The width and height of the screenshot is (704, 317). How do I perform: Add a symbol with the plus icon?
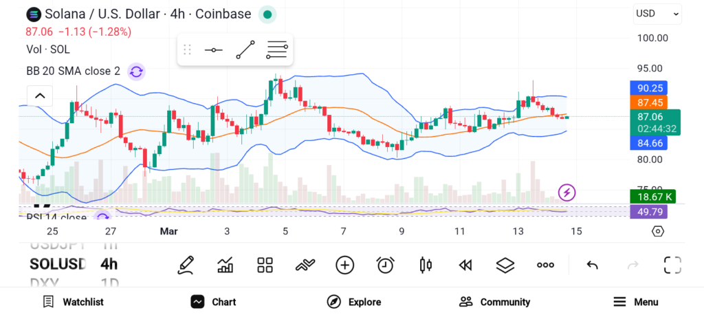pos(344,265)
